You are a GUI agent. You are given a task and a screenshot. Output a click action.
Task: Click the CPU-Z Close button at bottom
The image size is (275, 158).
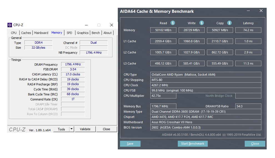[107, 129]
